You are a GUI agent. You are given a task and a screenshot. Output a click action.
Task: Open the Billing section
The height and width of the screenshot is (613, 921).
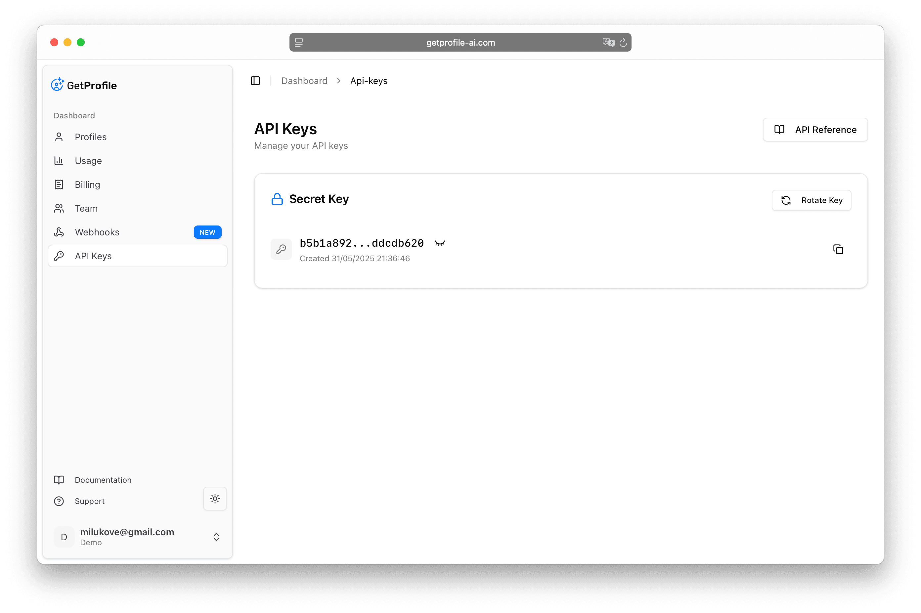(87, 184)
